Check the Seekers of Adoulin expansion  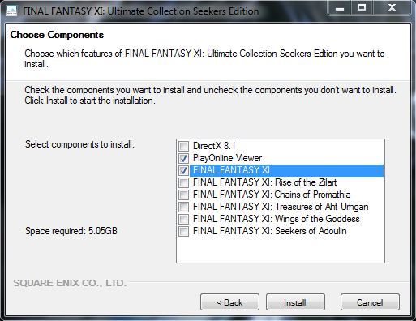tap(183, 231)
